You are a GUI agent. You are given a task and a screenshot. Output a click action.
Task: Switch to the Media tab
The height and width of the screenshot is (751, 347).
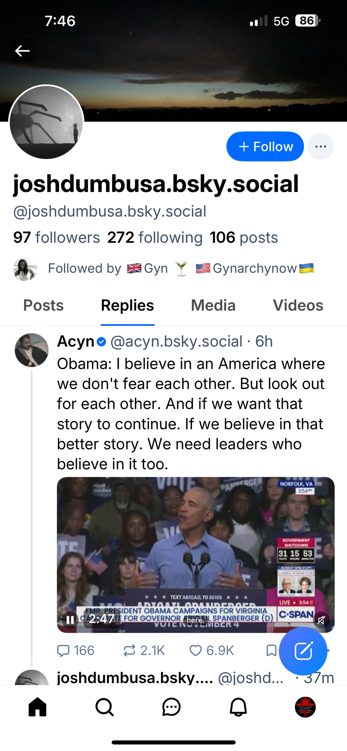click(x=213, y=305)
